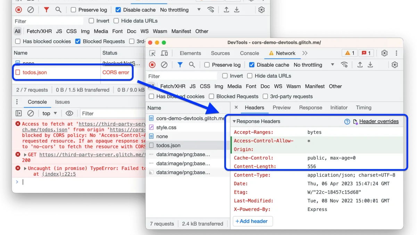Screen dimensions: 417x235
Task: Open the Timing tab
Action: [x=363, y=108]
